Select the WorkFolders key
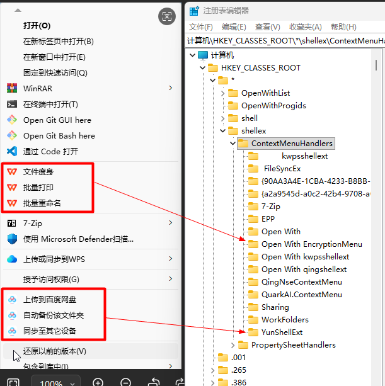 285,319
